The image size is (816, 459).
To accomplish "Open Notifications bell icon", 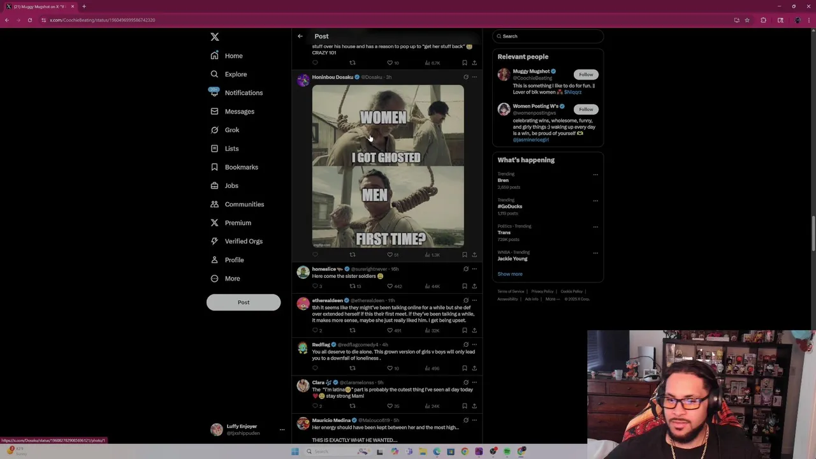I will [215, 92].
